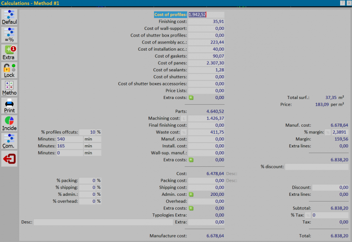Close the Calculations window
Viewport: 352px width, 242px height.
[x=349, y=3]
